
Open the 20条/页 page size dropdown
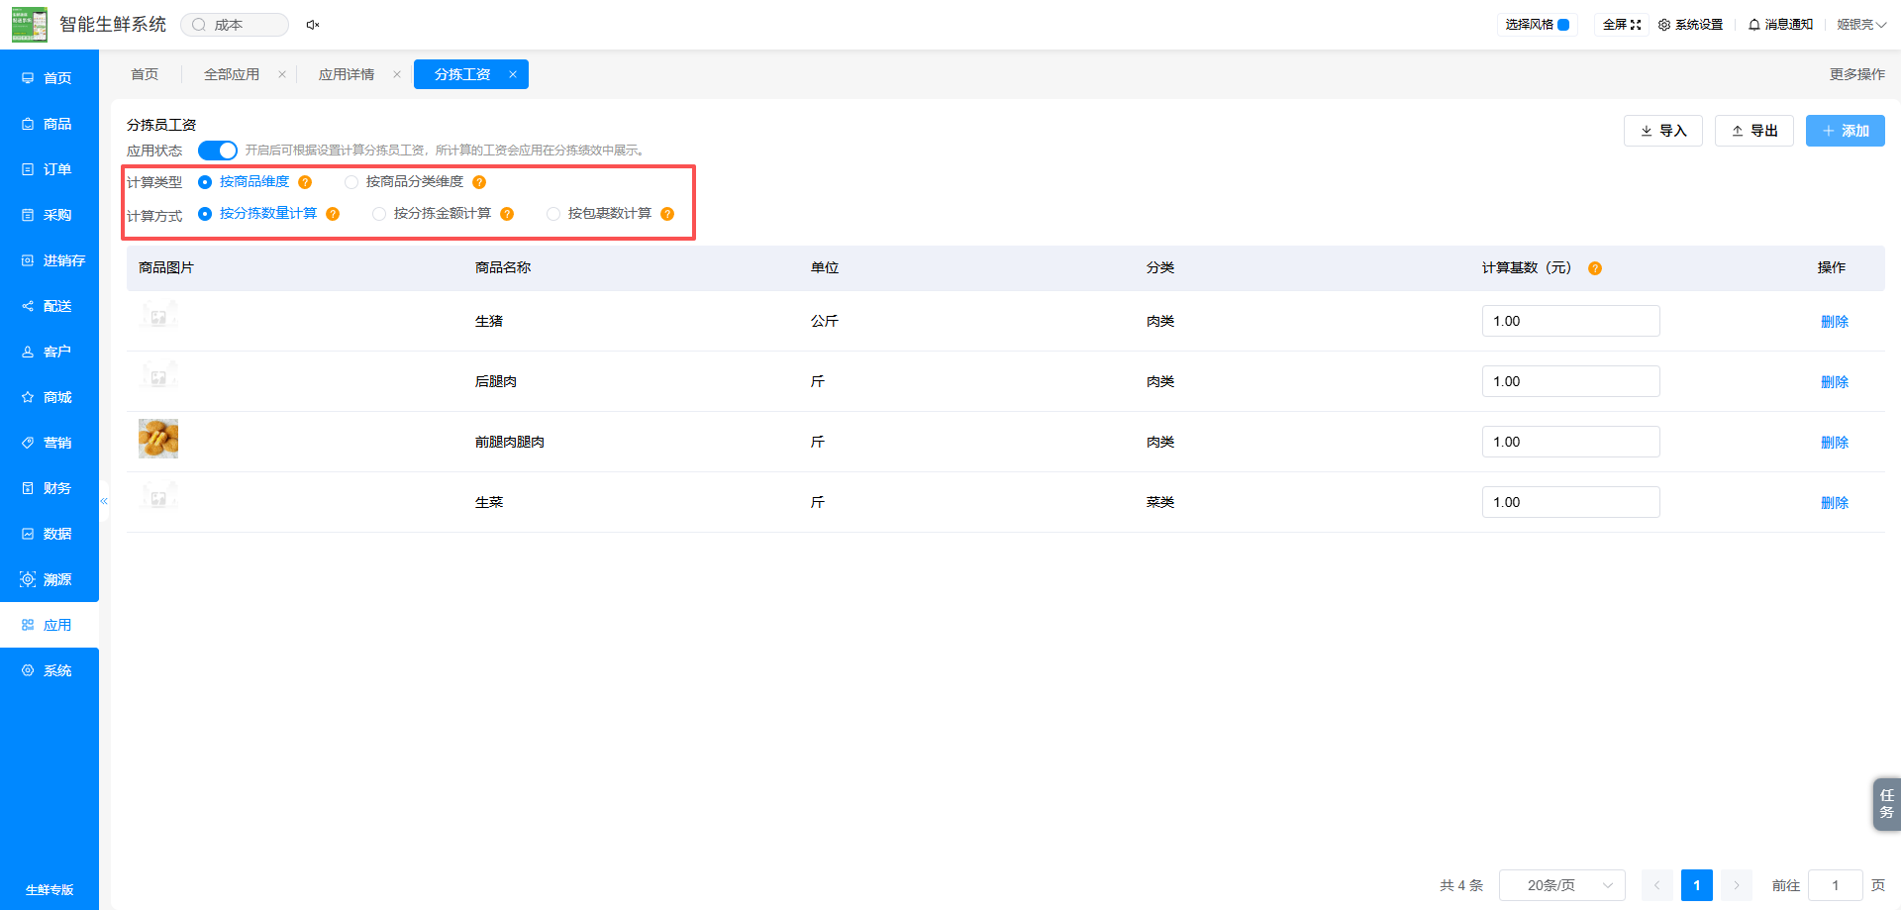[1562, 885]
